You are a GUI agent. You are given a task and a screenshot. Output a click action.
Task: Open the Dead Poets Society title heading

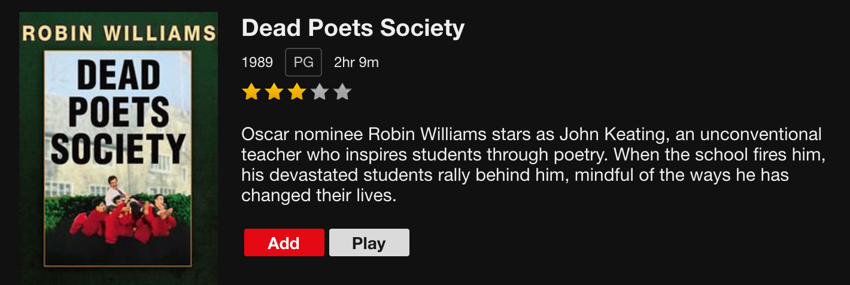tap(353, 28)
